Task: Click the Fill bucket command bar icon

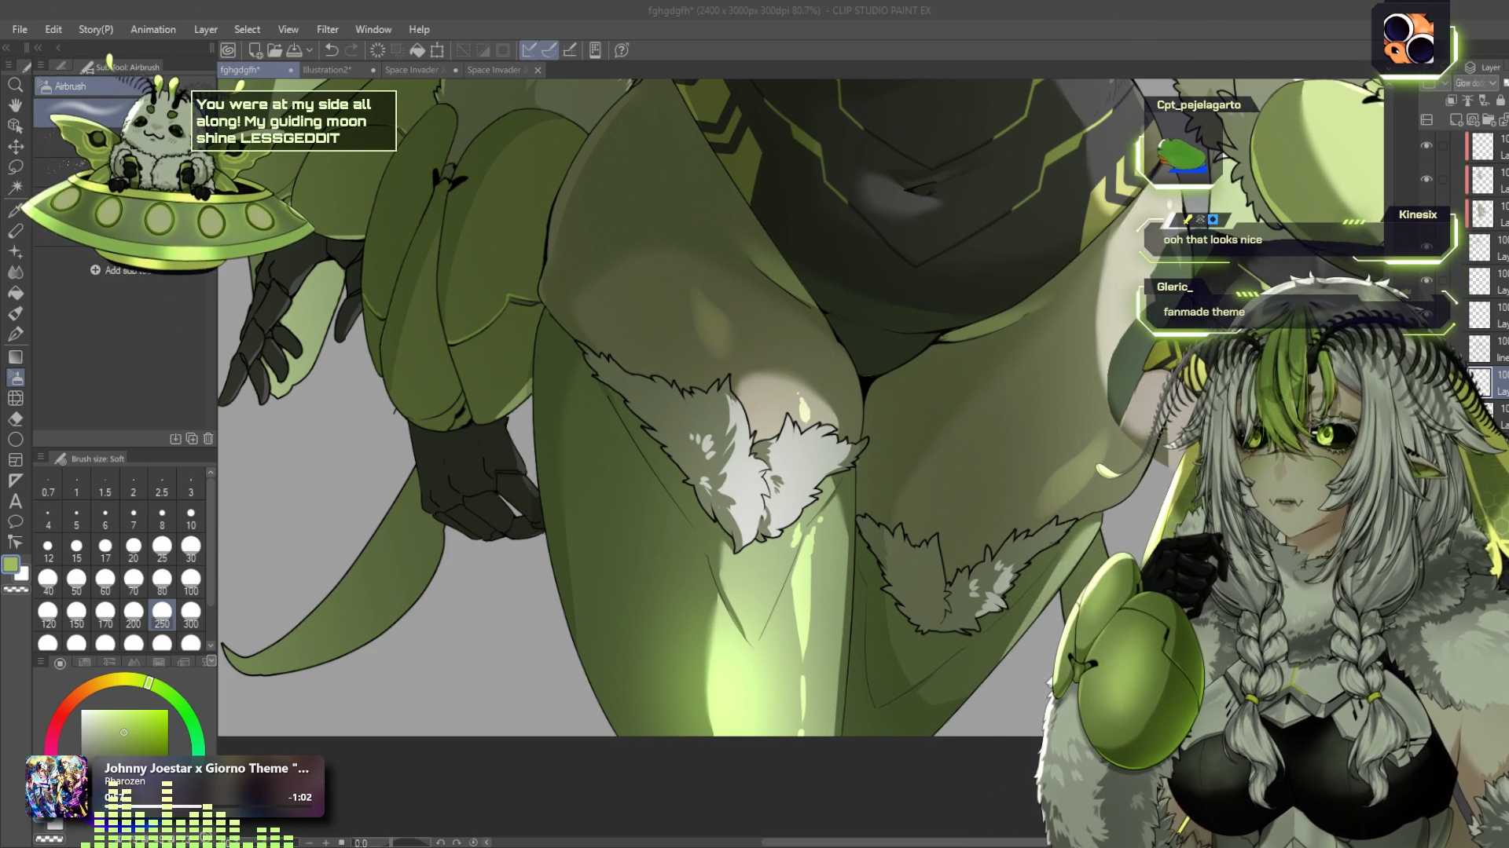Action: tap(417, 50)
